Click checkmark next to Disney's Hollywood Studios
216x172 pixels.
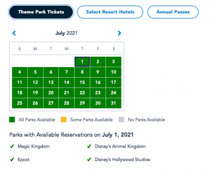click(89, 160)
